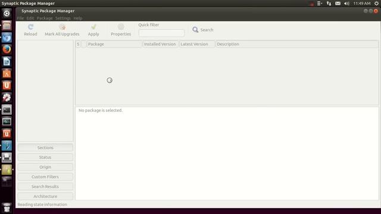Open the Edit menu

30,18
